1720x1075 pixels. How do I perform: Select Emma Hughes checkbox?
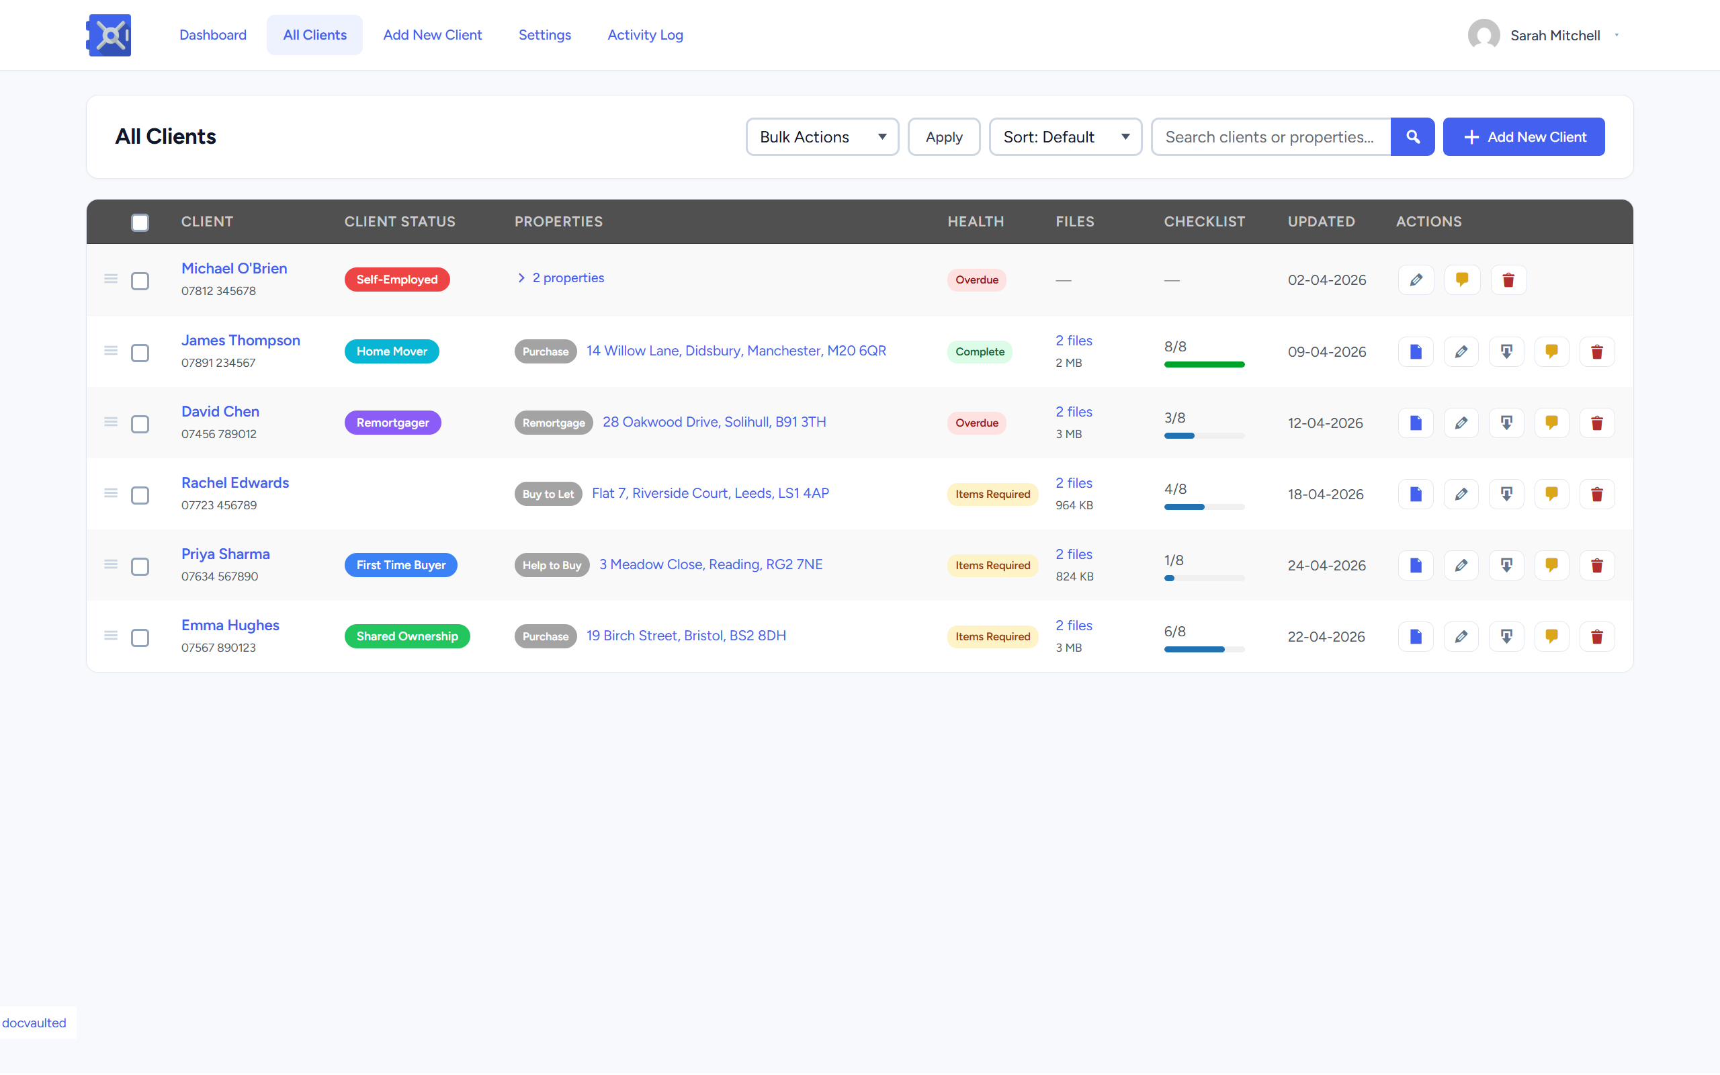(x=140, y=637)
